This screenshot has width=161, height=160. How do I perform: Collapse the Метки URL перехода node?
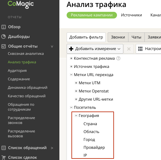[x=71, y=75]
